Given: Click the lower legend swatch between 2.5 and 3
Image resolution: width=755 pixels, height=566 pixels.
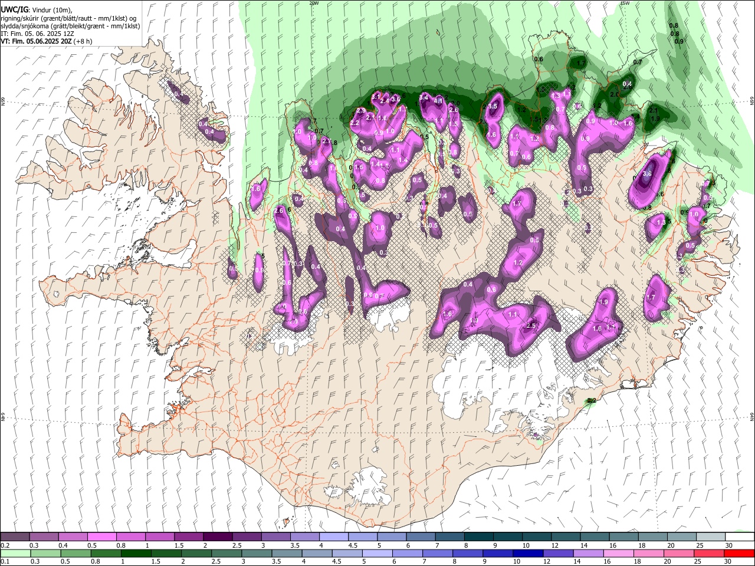Looking at the screenshot, I should 226,554.
